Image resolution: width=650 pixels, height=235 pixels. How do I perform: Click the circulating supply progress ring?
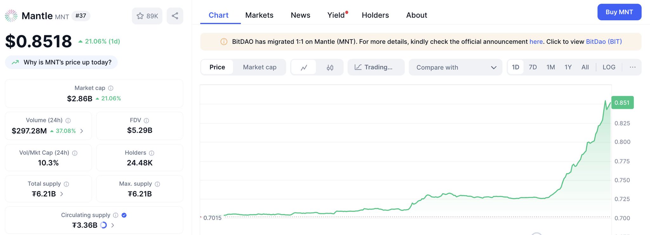coord(103,225)
